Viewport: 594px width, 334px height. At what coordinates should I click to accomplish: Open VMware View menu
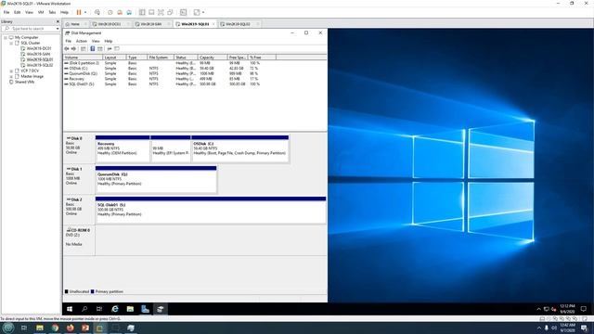coord(29,12)
